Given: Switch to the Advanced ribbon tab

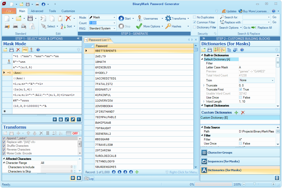Looking at the screenshot, I should pos(37,11).
